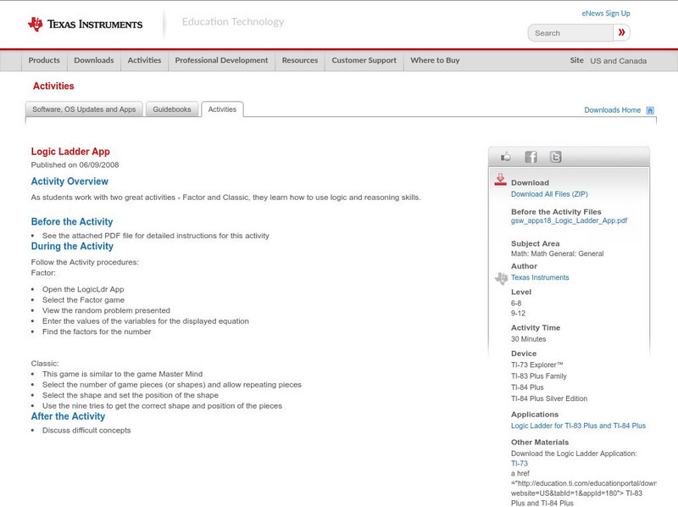Switch to Software, OS Updates and Apps tab
Screen dimensions: 678x507
tap(84, 109)
